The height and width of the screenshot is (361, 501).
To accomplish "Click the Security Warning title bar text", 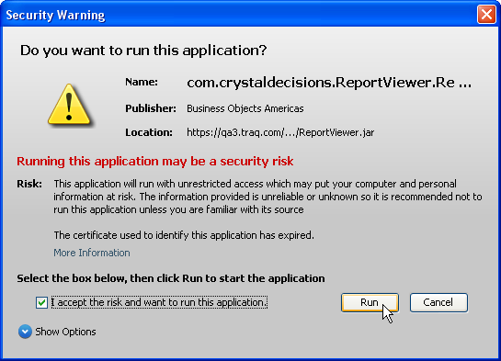I will point(55,15).
